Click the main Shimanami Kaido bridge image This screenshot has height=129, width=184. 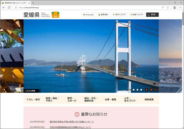pos(91,56)
